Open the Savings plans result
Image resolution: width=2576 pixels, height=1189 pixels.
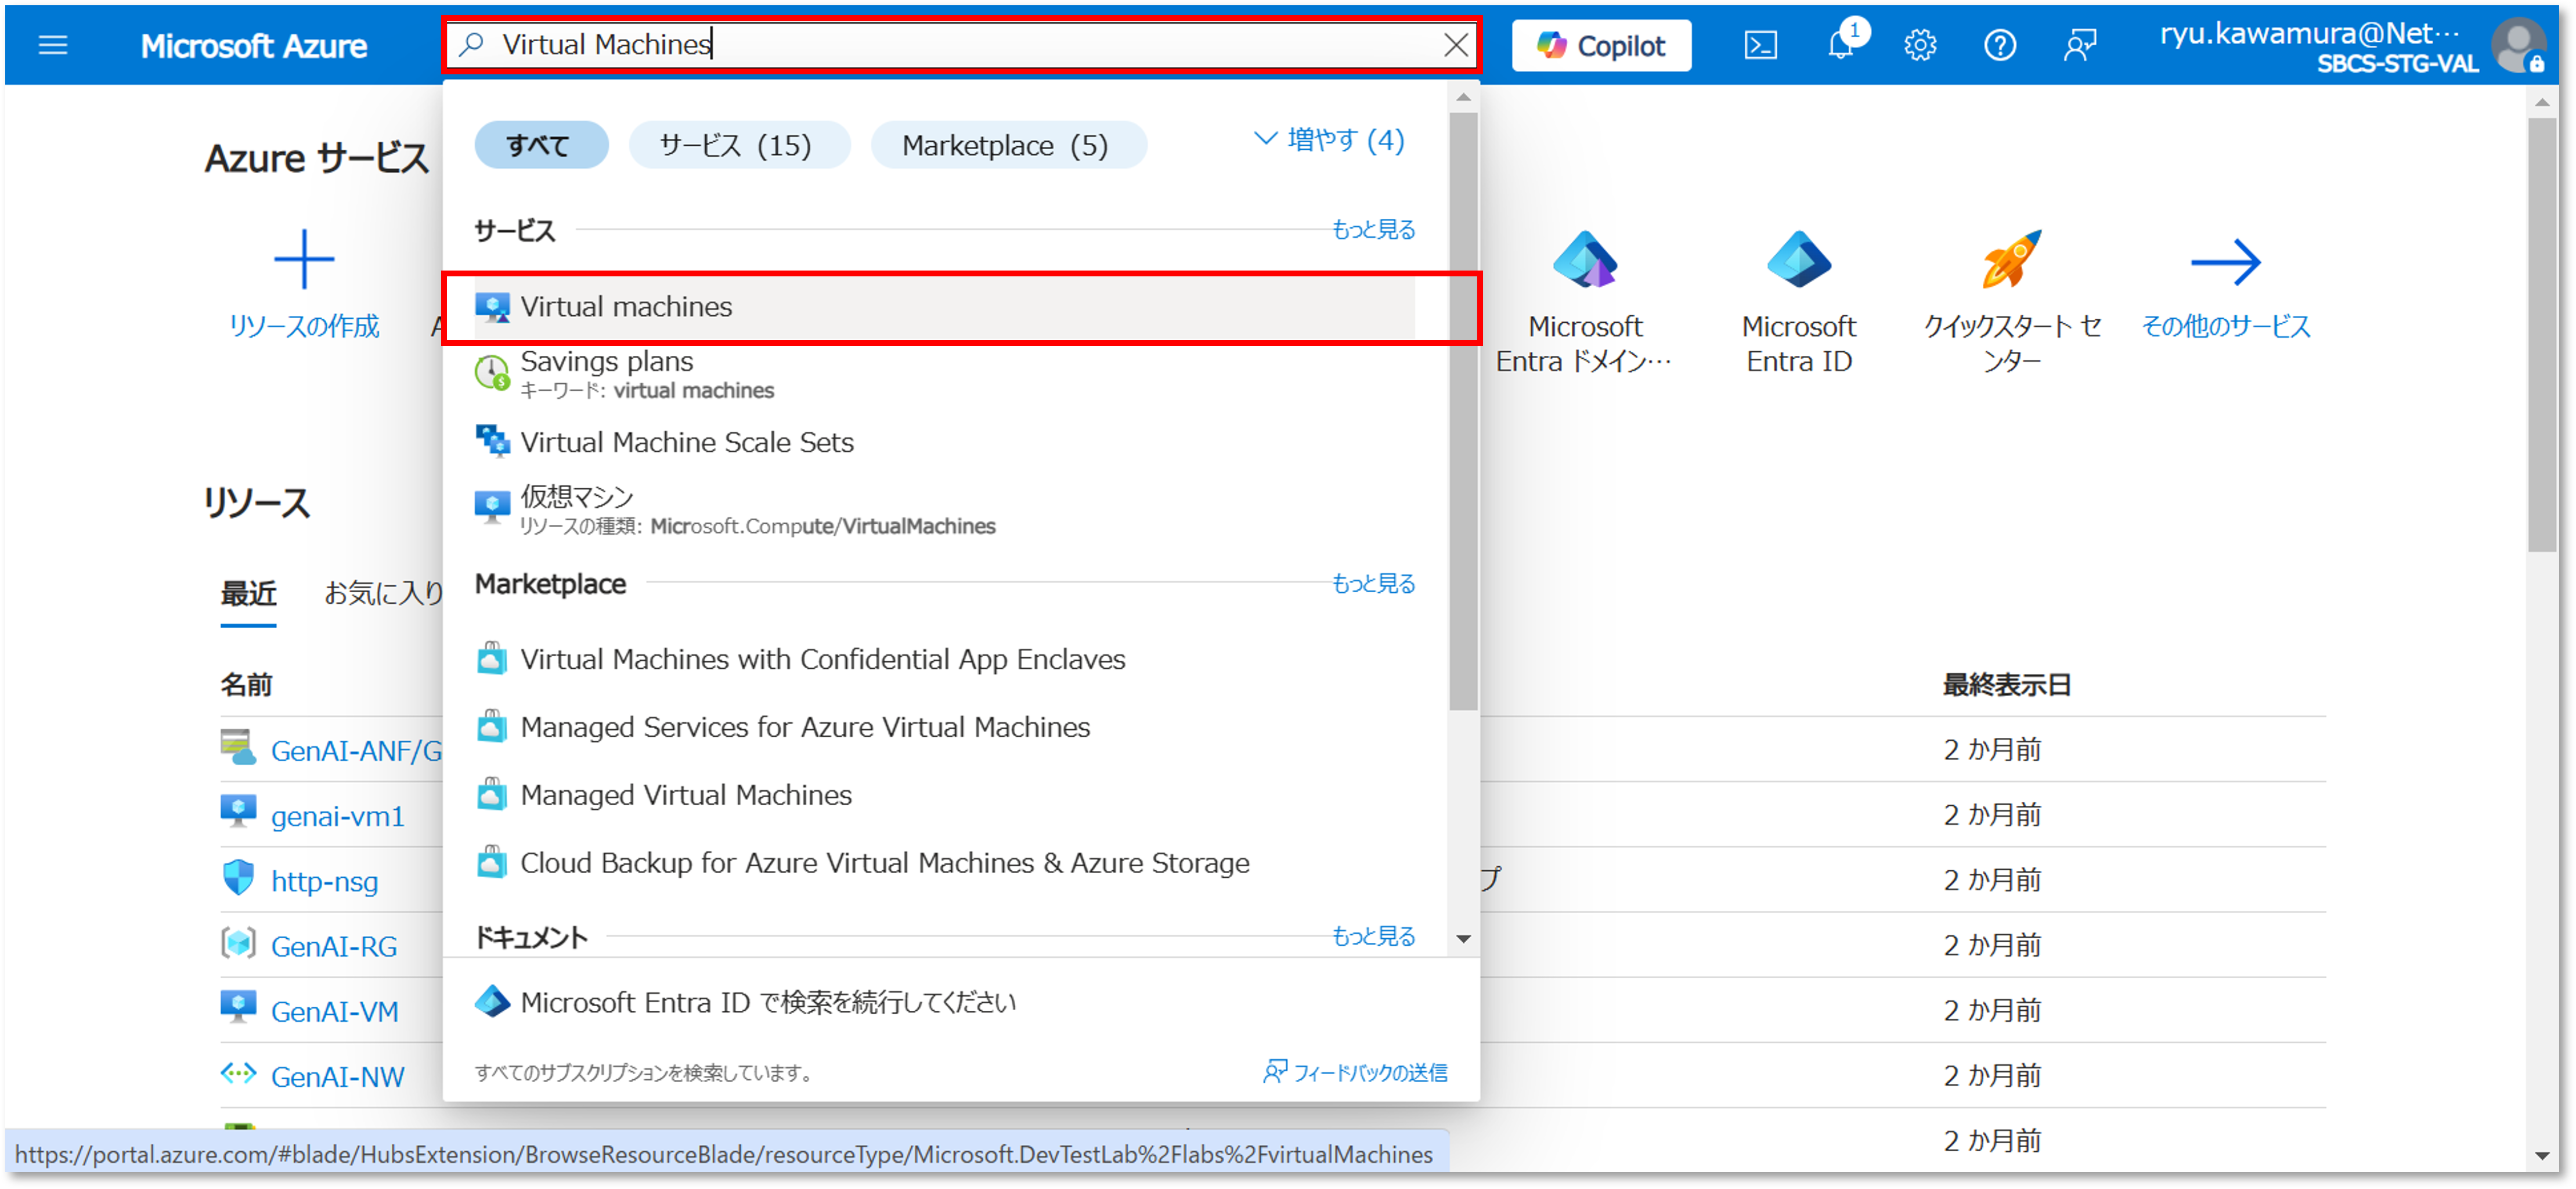point(945,374)
